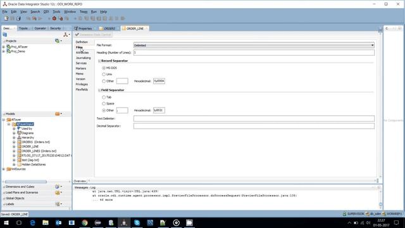Select Tab field separator

(x=104, y=97)
